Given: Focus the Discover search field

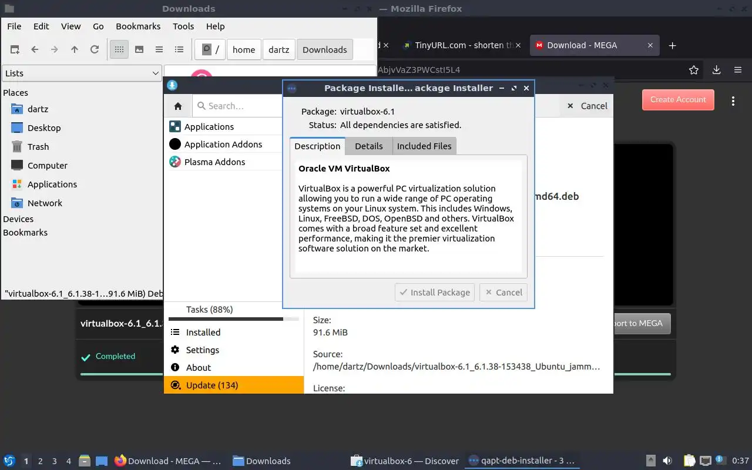Looking at the screenshot, I should (238, 106).
